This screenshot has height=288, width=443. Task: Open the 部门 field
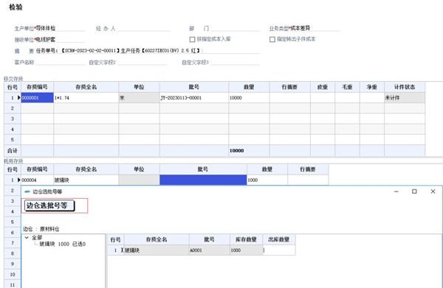235,28
